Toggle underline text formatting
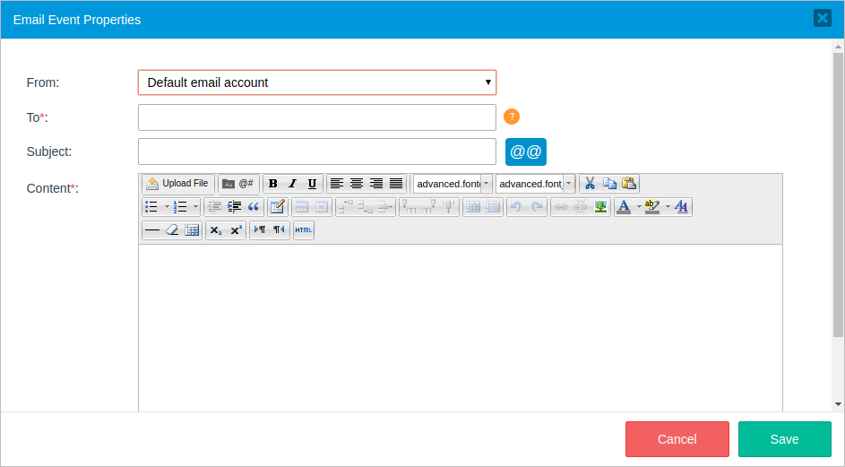845x467 pixels. 312,184
